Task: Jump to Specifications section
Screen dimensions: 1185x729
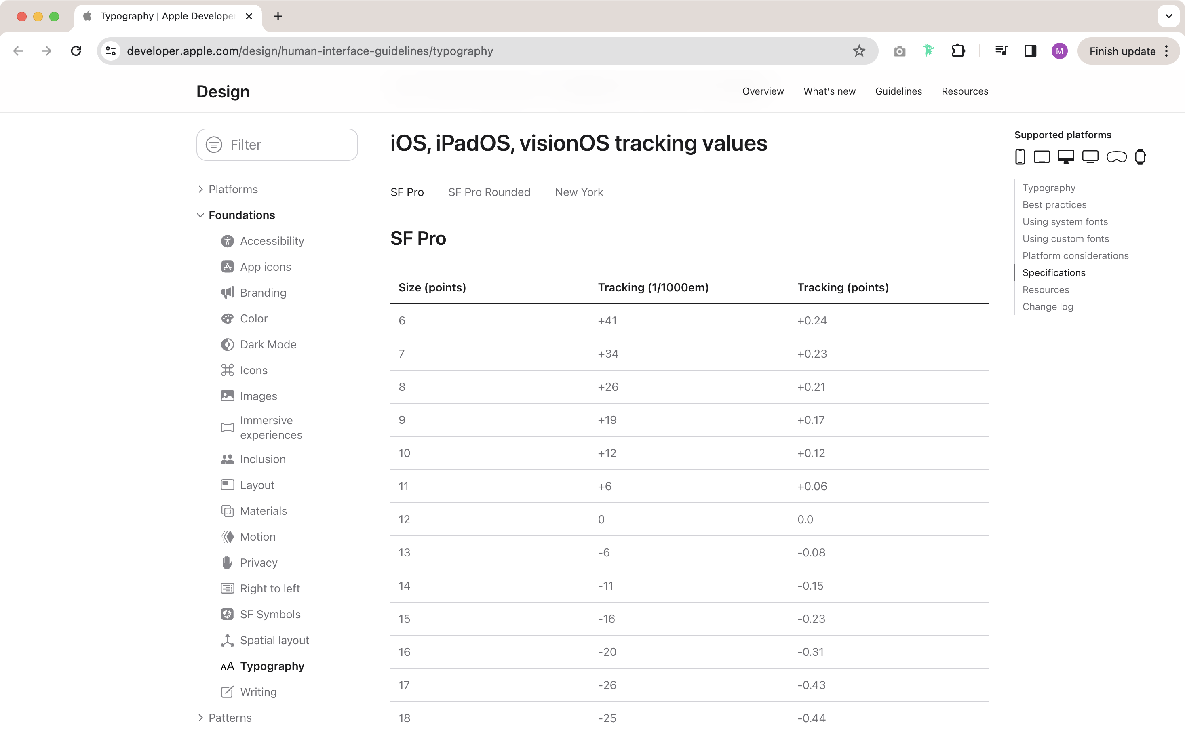Action: (1054, 272)
